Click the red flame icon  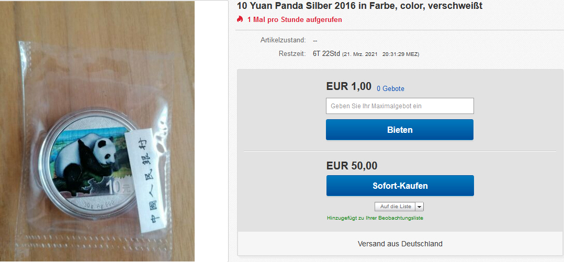coord(240,19)
